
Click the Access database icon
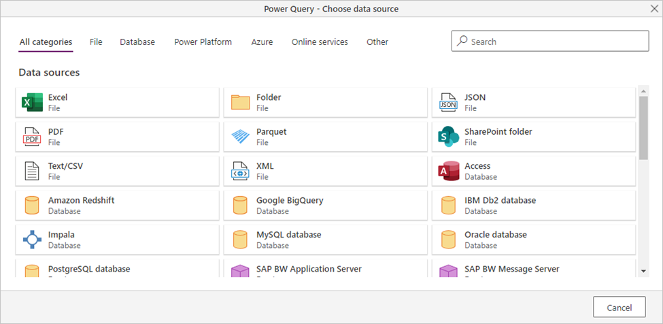pyautogui.click(x=449, y=171)
